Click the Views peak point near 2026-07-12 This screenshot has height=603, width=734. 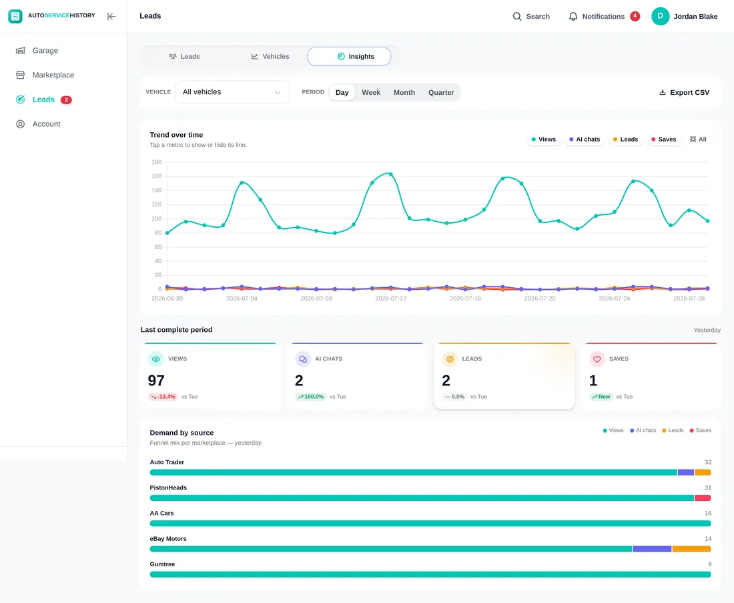point(391,174)
